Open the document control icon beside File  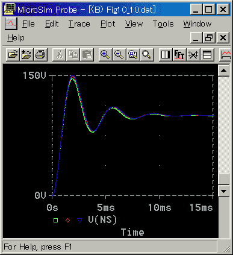tap(11, 24)
